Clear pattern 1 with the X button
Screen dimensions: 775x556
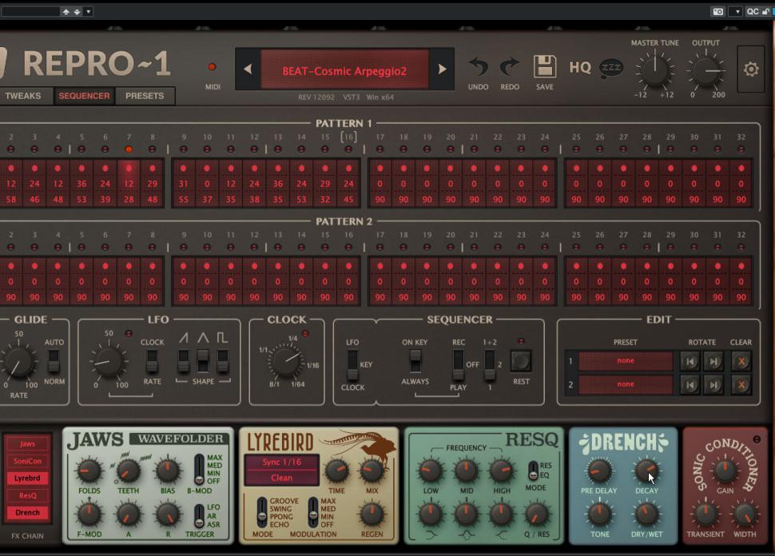tap(741, 361)
